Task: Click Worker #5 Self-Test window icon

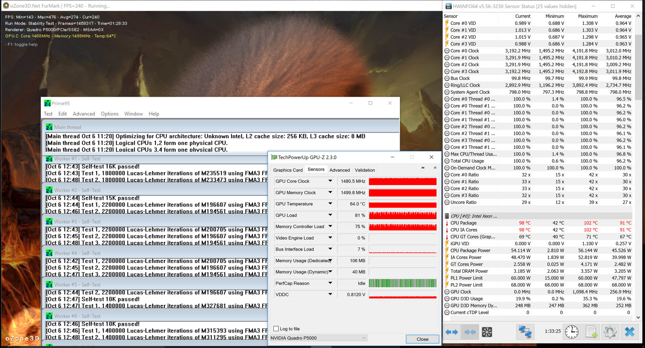Action: click(x=49, y=285)
